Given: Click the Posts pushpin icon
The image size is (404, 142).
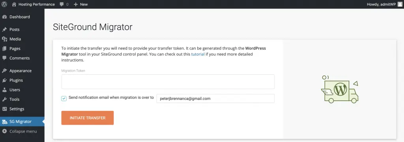Looking at the screenshot, I should tap(4, 29).
